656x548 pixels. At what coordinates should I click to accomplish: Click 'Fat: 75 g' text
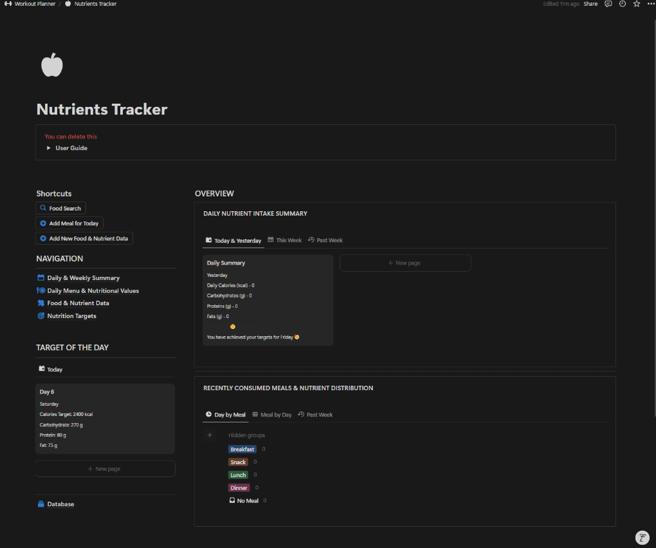(x=48, y=446)
